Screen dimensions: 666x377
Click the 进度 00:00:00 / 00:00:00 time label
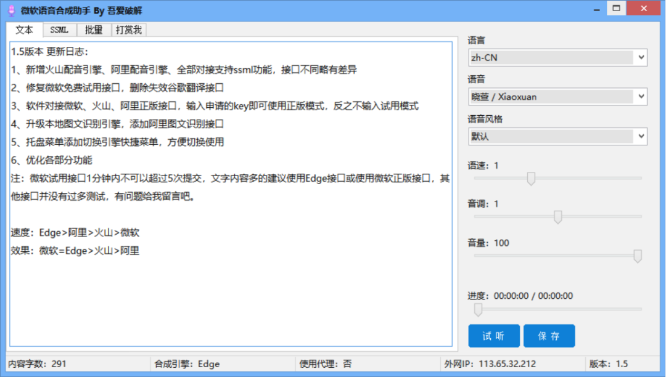[520, 296]
